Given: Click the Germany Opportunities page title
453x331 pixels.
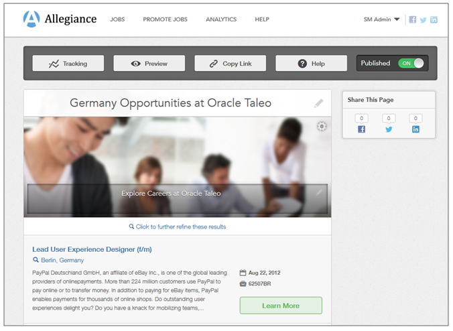Looking at the screenshot, I should [x=170, y=103].
